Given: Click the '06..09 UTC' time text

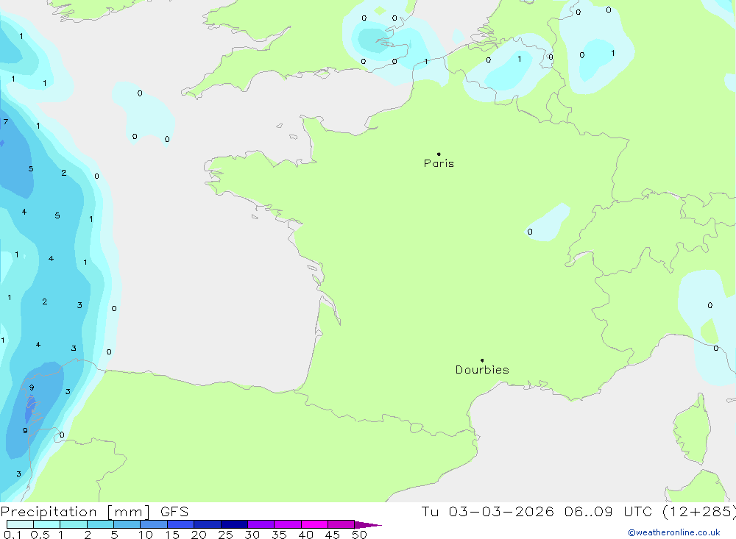Looking at the screenshot, I should point(609,512).
